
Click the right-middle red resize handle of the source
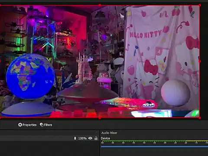200,62
